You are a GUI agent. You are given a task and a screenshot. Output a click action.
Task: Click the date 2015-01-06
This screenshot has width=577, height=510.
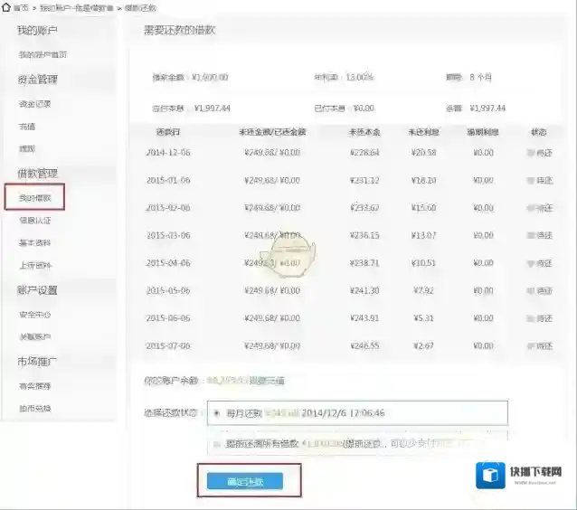[x=168, y=180]
